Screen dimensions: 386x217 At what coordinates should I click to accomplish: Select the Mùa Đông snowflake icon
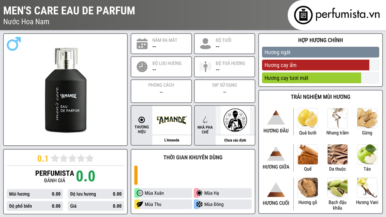[x=199, y=204]
